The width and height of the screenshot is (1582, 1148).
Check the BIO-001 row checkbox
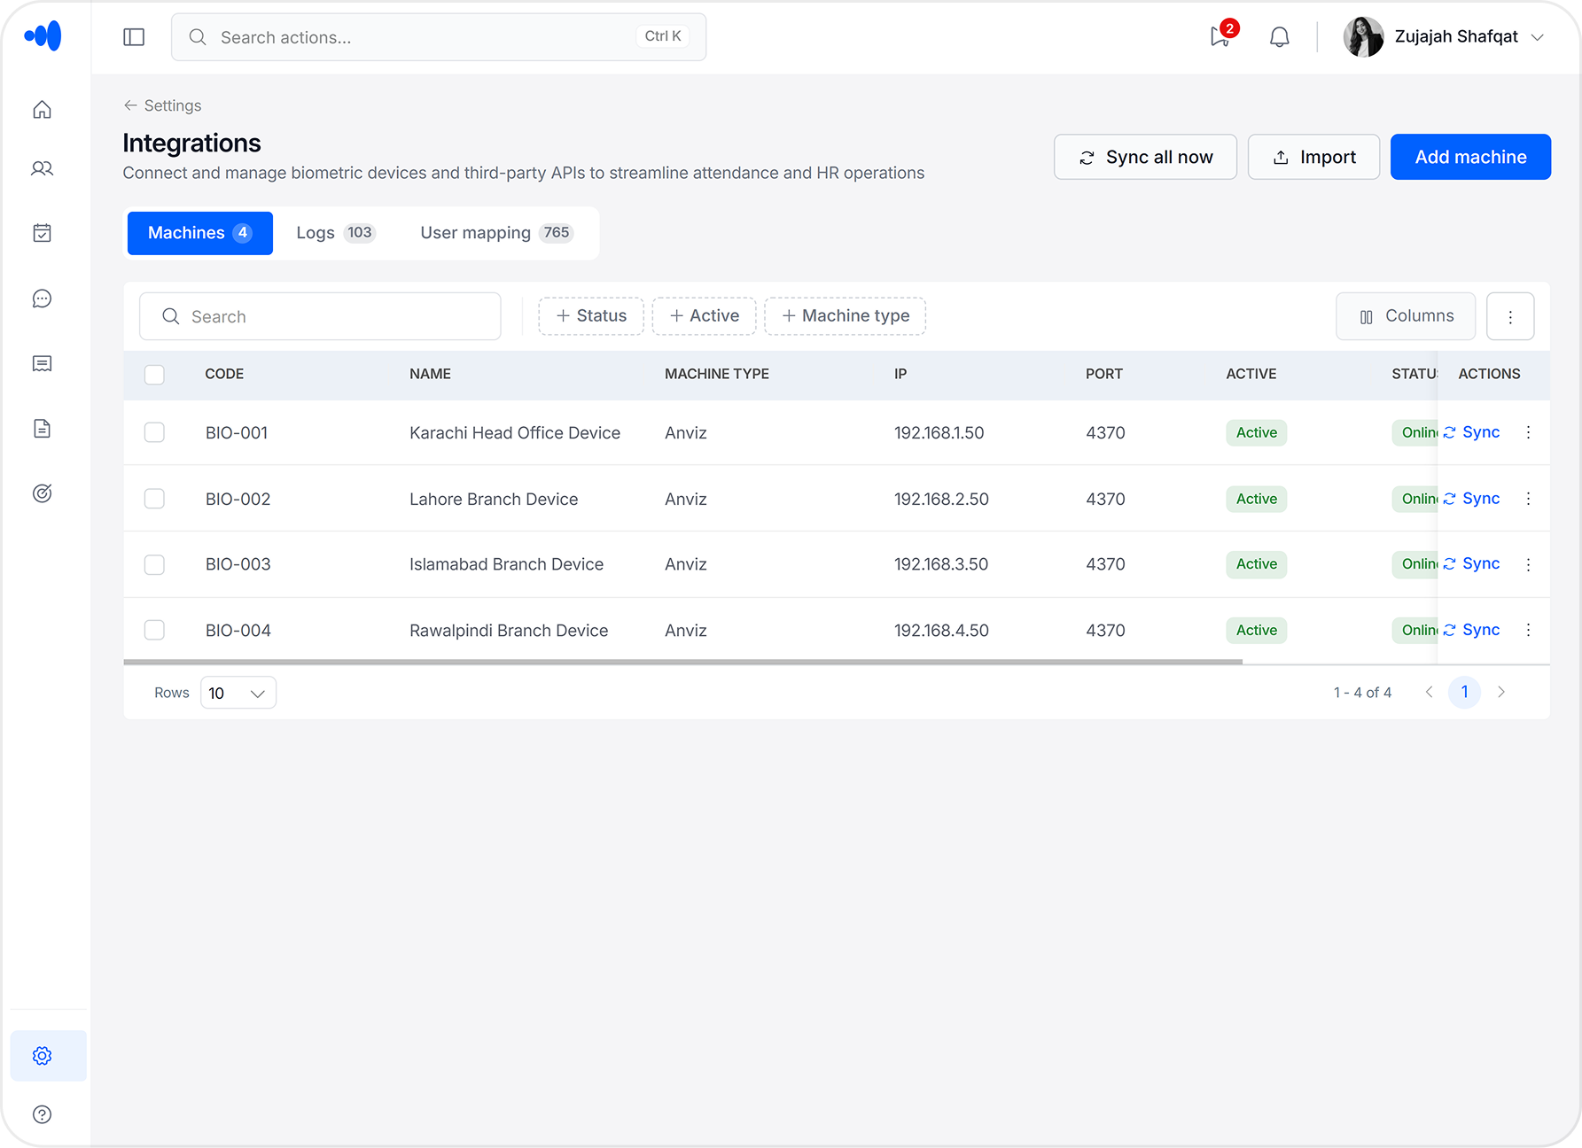pyautogui.click(x=154, y=432)
